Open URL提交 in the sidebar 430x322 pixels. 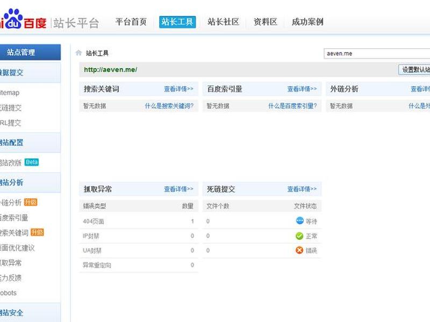pos(10,123)
